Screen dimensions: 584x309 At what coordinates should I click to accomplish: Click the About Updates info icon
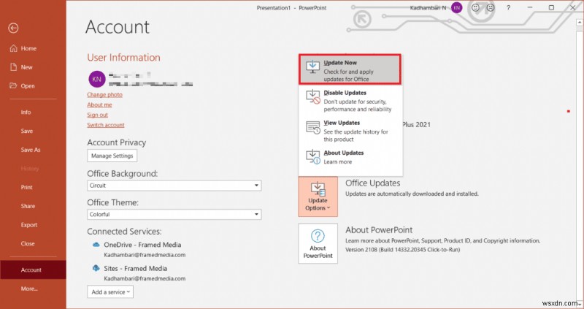(313, 157)
